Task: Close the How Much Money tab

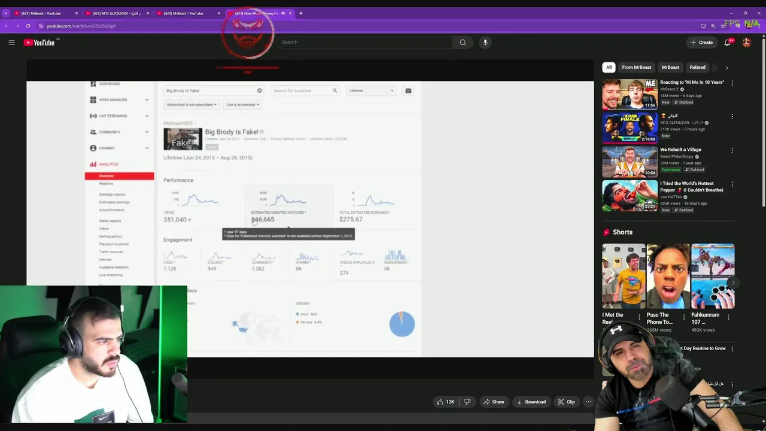Action: pos(290,13)
